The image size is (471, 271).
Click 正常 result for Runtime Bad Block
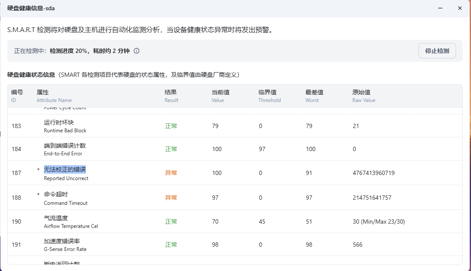(171, 126)
